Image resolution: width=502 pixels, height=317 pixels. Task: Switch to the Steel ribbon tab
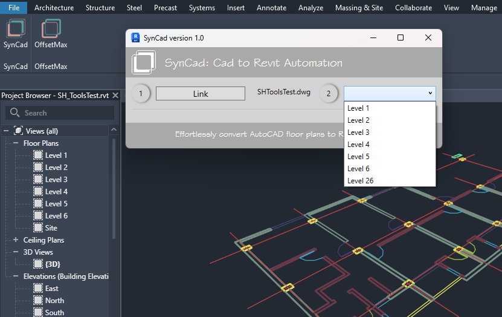pos(134,7)
